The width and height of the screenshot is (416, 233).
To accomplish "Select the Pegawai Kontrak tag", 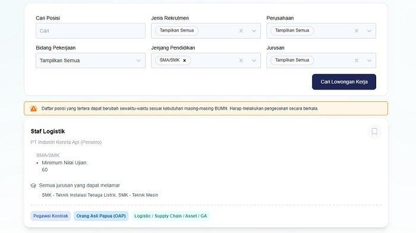I will coord(51,216).
